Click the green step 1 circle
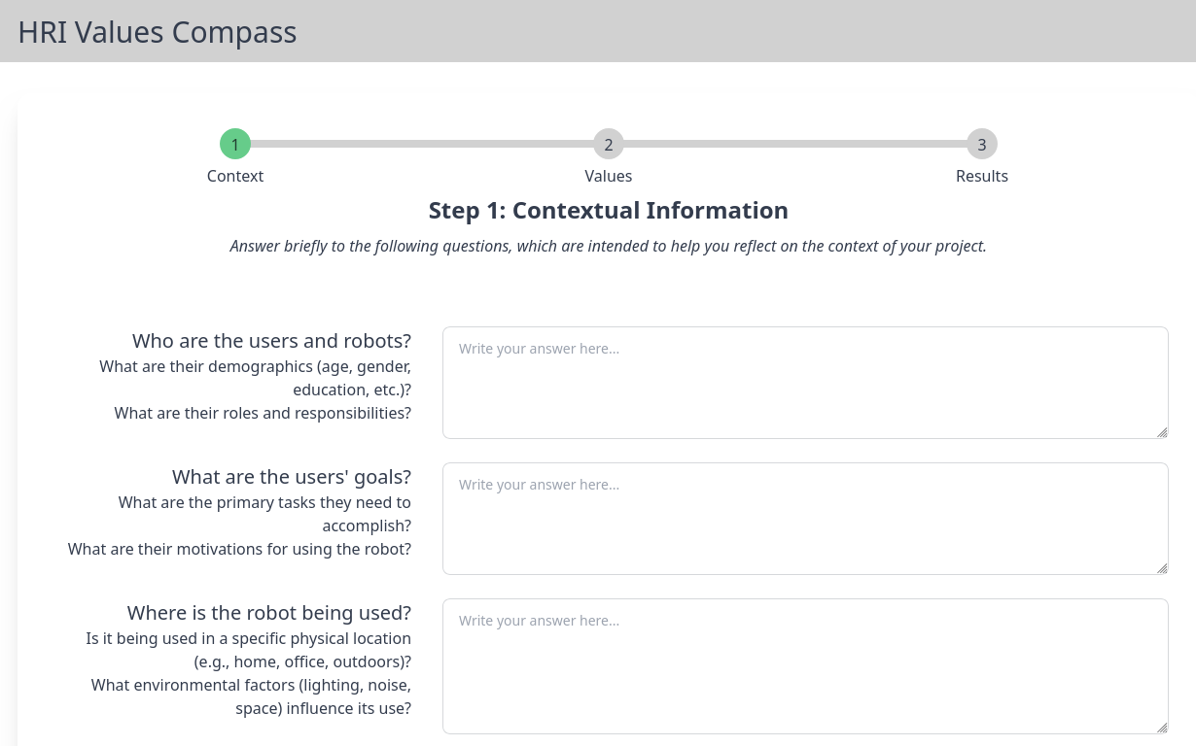 click(235, 145)
